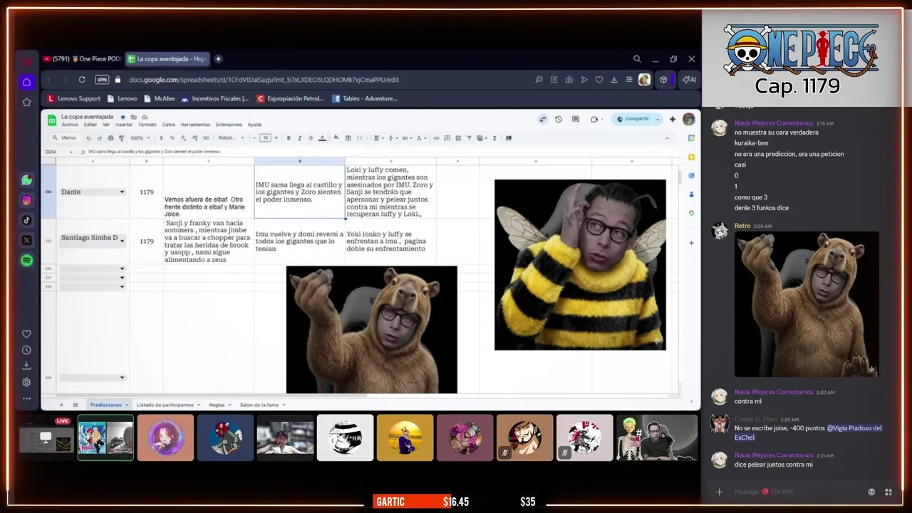Open Sheets version history clock icon
This screenshot has width=912, height=513.
click(x=559, y=119)
